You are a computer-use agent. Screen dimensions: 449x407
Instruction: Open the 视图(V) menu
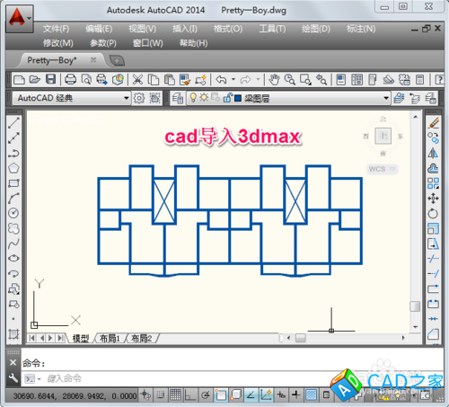coord(142,29)
